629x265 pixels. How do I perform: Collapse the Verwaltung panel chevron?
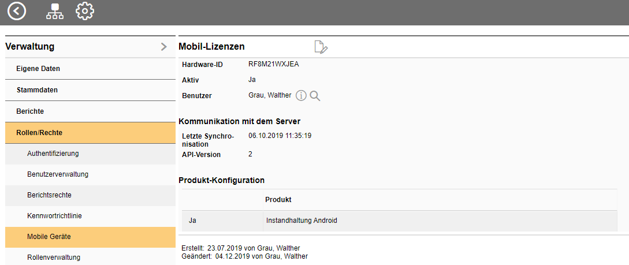pos(164,47)
